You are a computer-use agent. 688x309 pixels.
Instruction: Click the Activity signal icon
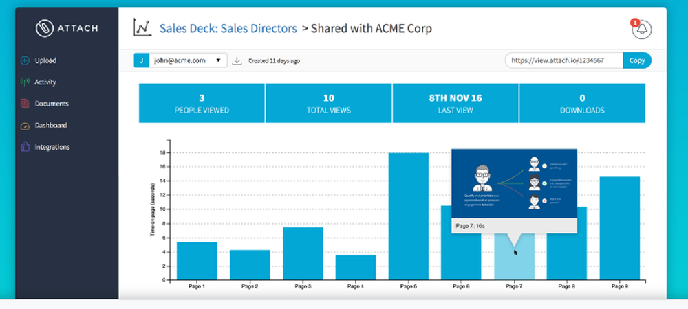(25, 82)
